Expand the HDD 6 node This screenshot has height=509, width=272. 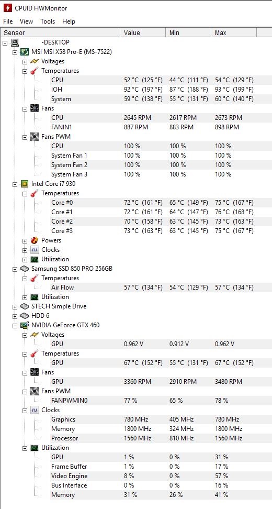15,316
